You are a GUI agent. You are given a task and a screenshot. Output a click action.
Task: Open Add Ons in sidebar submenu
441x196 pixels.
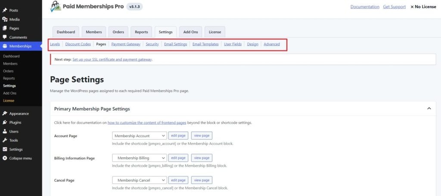coord(10,93)
